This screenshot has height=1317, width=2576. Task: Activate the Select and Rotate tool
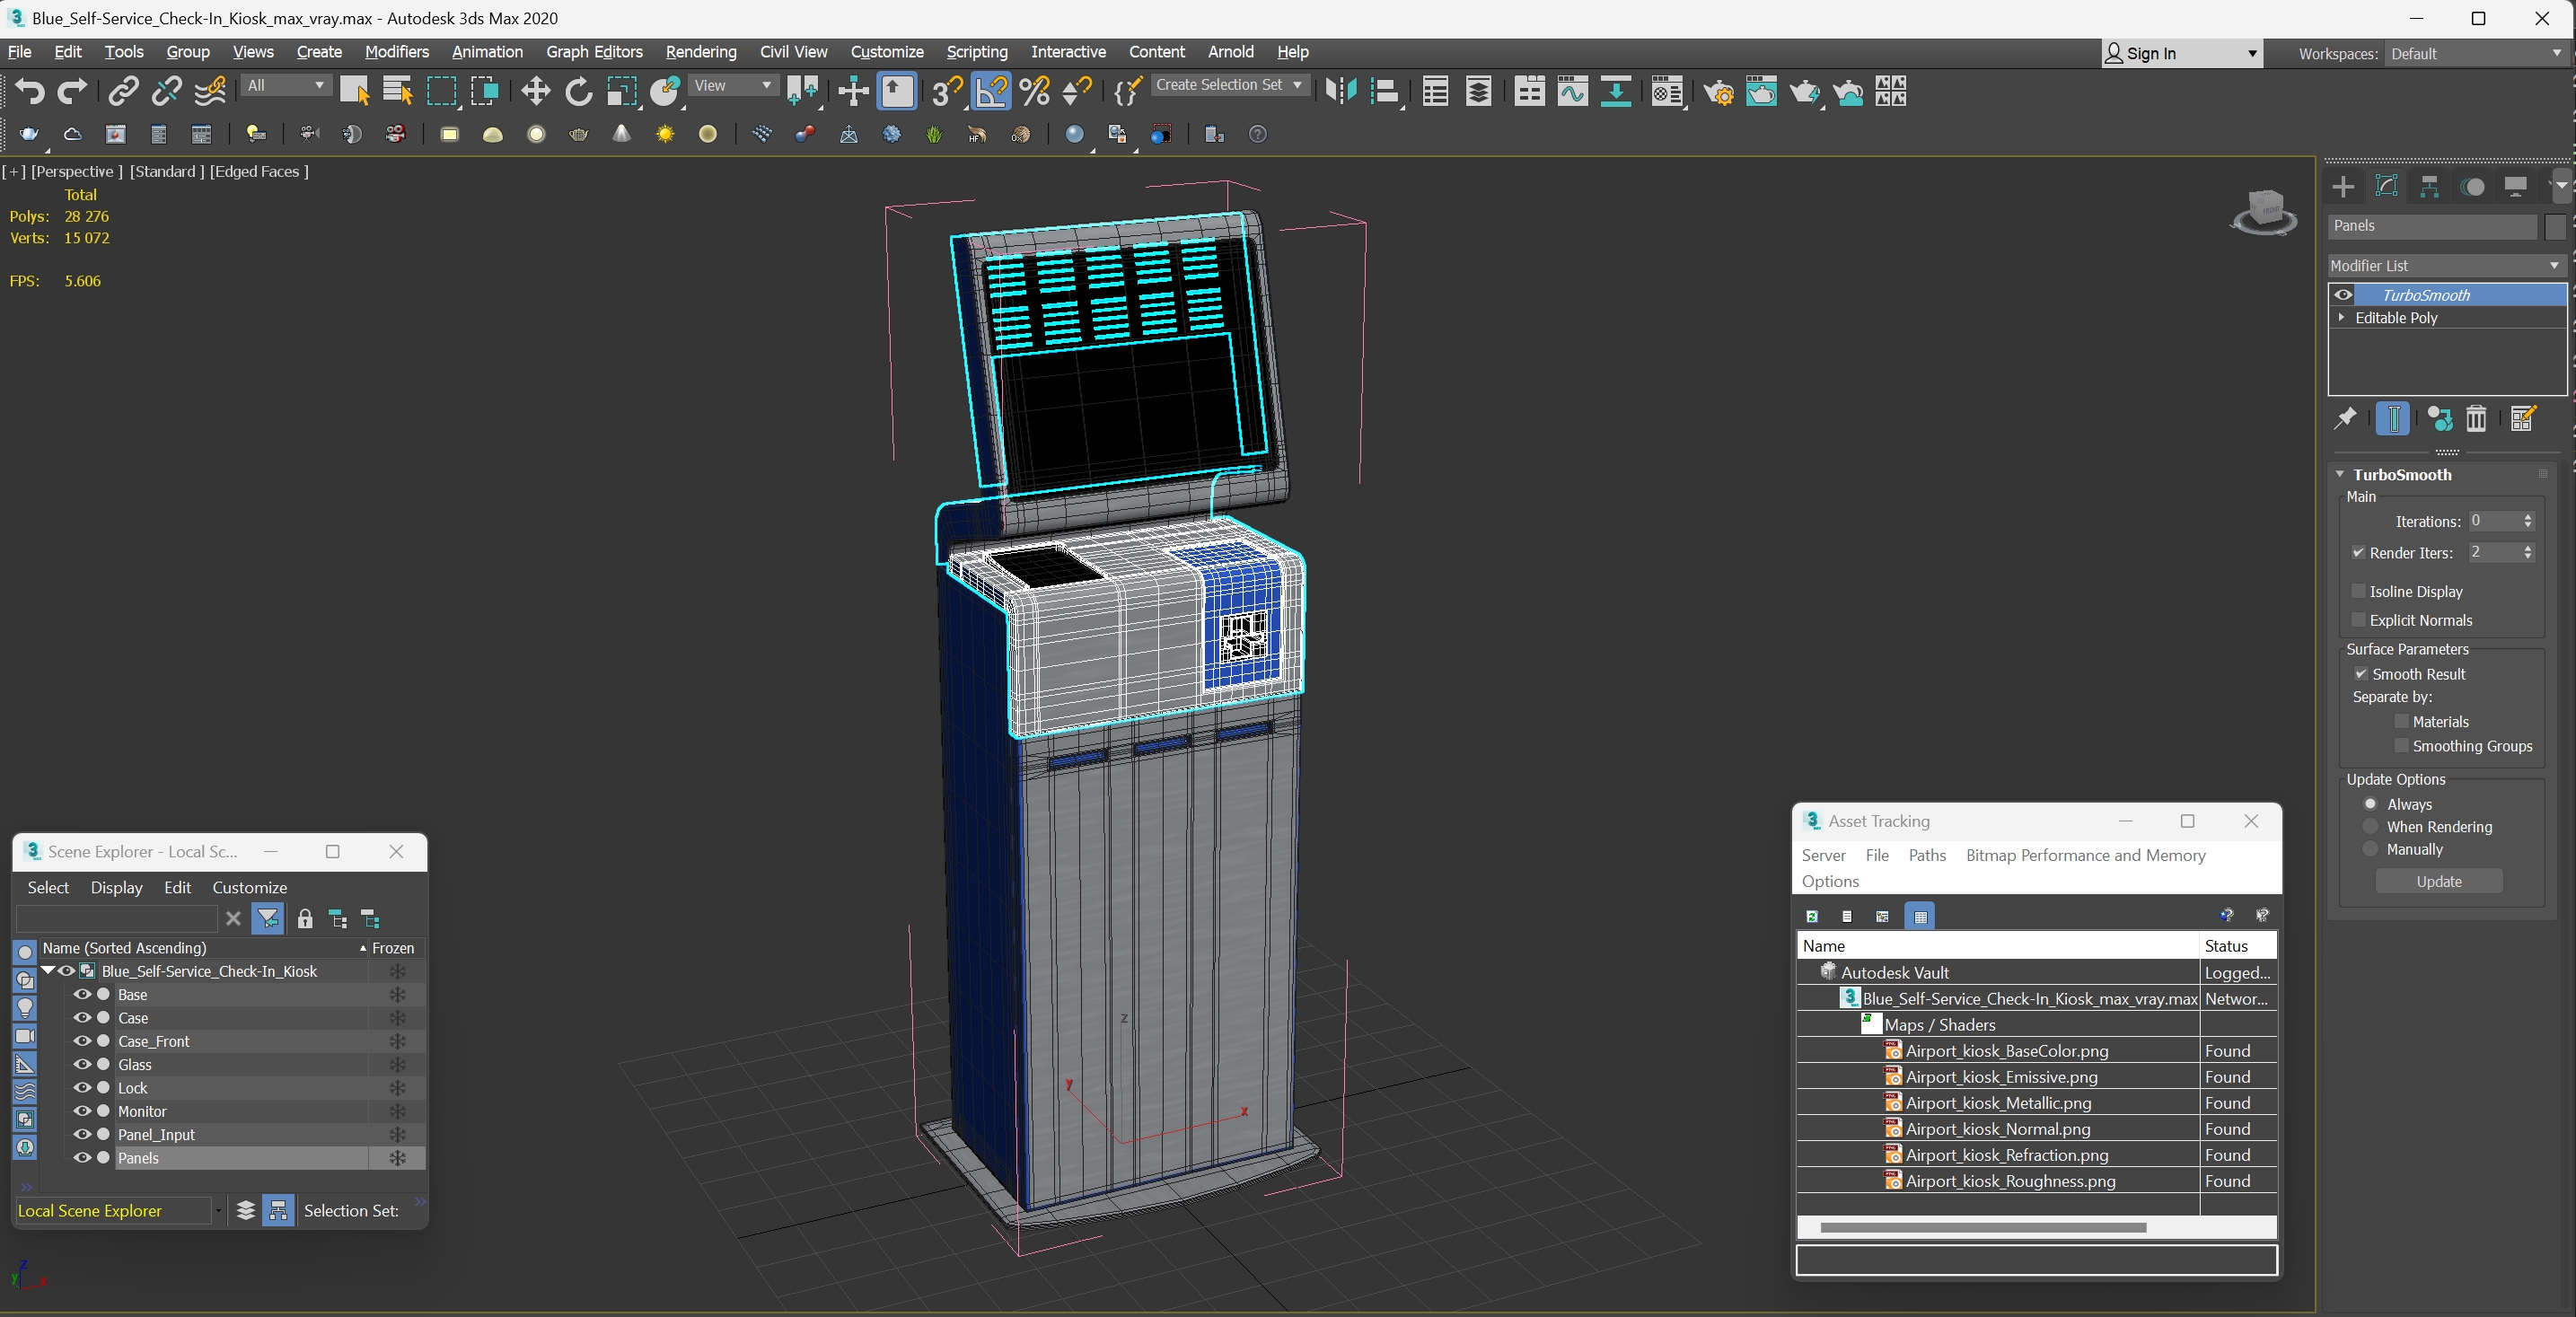tap(578, 92)
